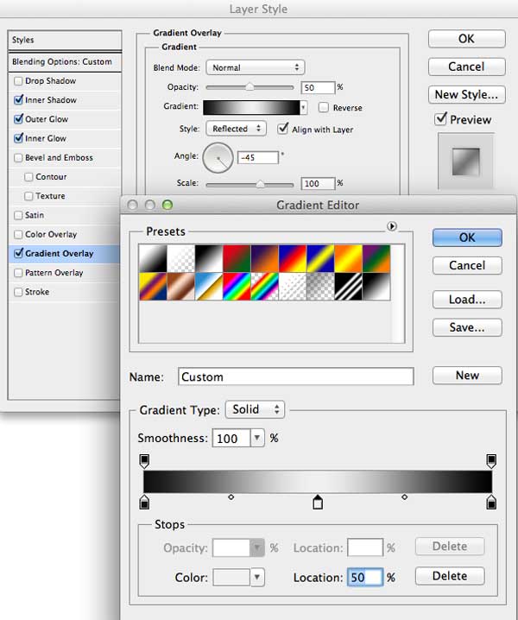Disable the Outer Glow checkbox
Screen dimensions: 518x620
tap(18, 119)
